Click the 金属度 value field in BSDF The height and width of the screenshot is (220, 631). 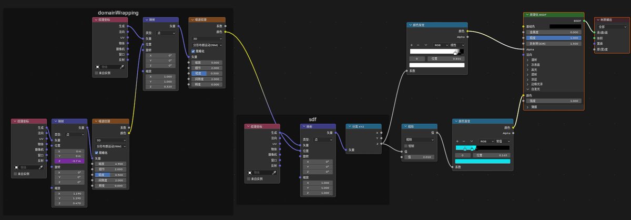554,32
